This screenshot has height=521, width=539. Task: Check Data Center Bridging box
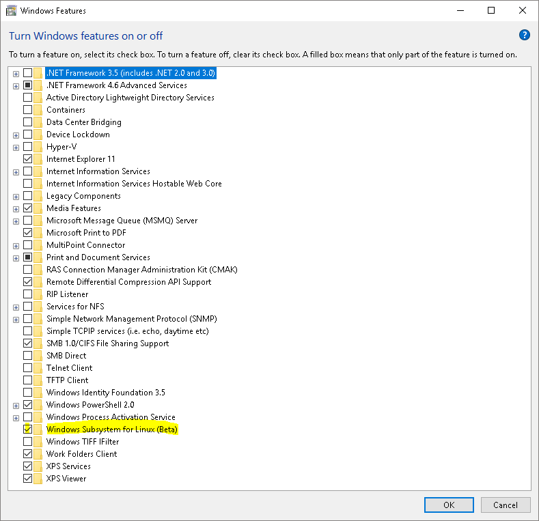pyautogui.click(x=27, y=122)
